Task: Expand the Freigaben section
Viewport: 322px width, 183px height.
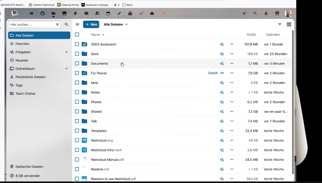Action: pyautogui.click(x=66, y=52)
